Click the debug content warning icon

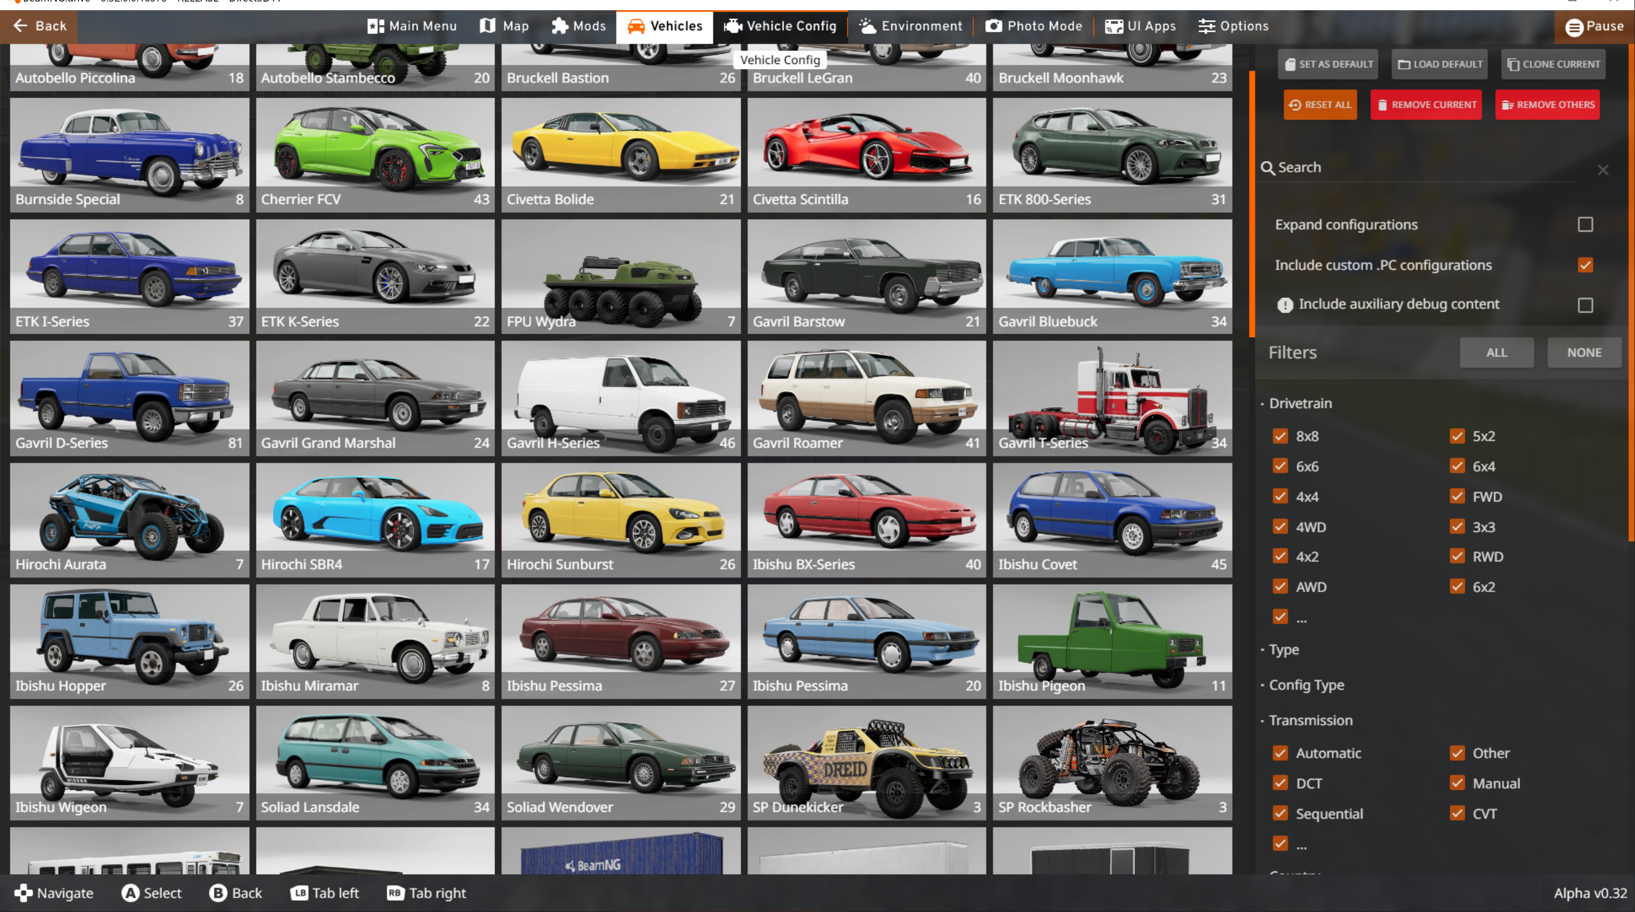[1285, 305]
